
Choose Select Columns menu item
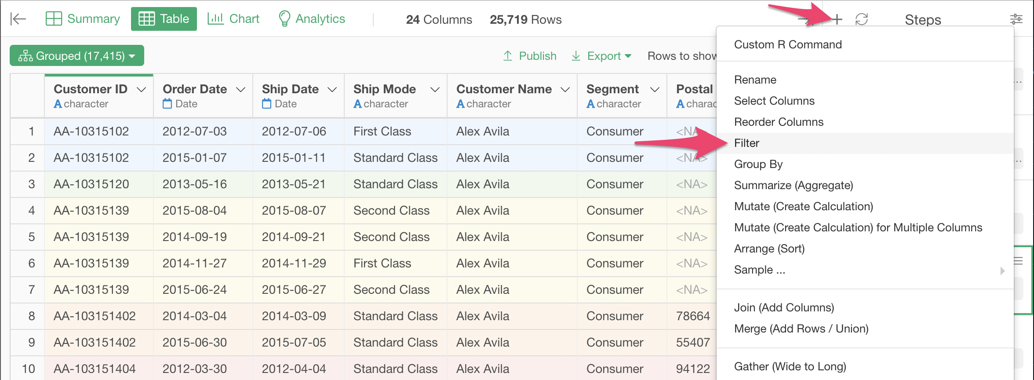point(865,101)
